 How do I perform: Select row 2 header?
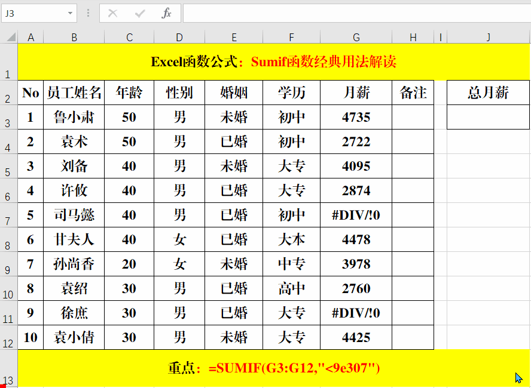8,93
